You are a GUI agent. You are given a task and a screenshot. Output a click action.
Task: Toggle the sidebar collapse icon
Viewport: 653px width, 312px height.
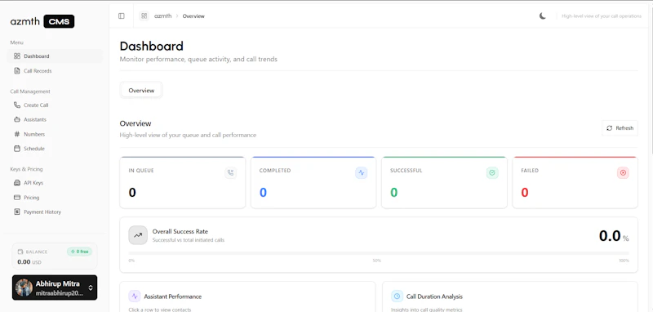coord(121,16)
